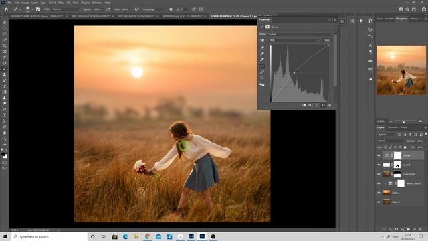Open the Actions panel play icon
Viewport: 428px width, 241px height.
click(x=361, y=21)
